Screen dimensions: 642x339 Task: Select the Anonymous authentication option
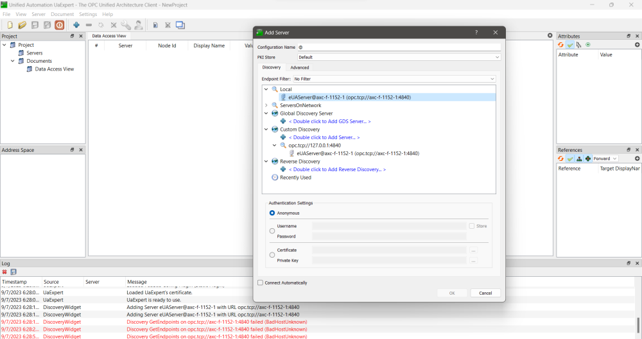tap(272, 213)
